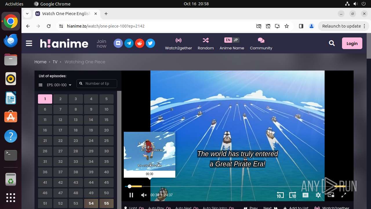Show Applications grid
371x209 pixels.
tap(11, 198)
